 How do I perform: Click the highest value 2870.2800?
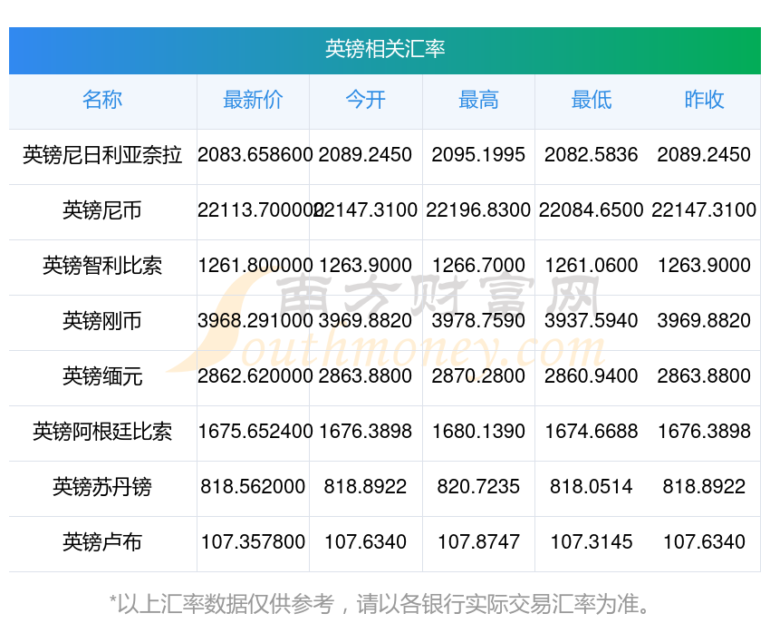pos(478,376)
